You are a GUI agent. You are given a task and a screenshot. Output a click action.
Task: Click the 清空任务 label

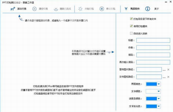pyautogui.click(x=43, y=9)
